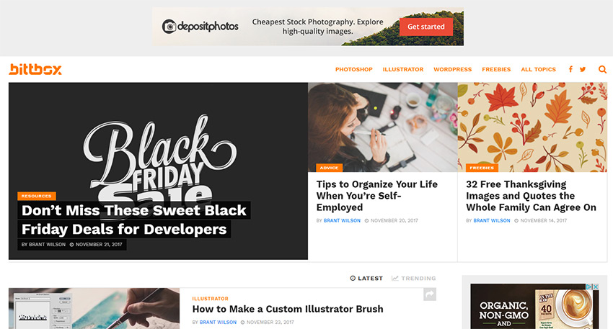Screen dimensions: 613x329
Task: Open the How to Make a Custom Illustrator Brush article
Action: (x=288, y=309)
